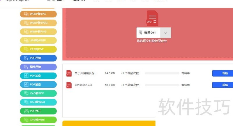Click the WEBP转PNG icon
The width and height of the screenshot is (233, 126).
point(26,32)
